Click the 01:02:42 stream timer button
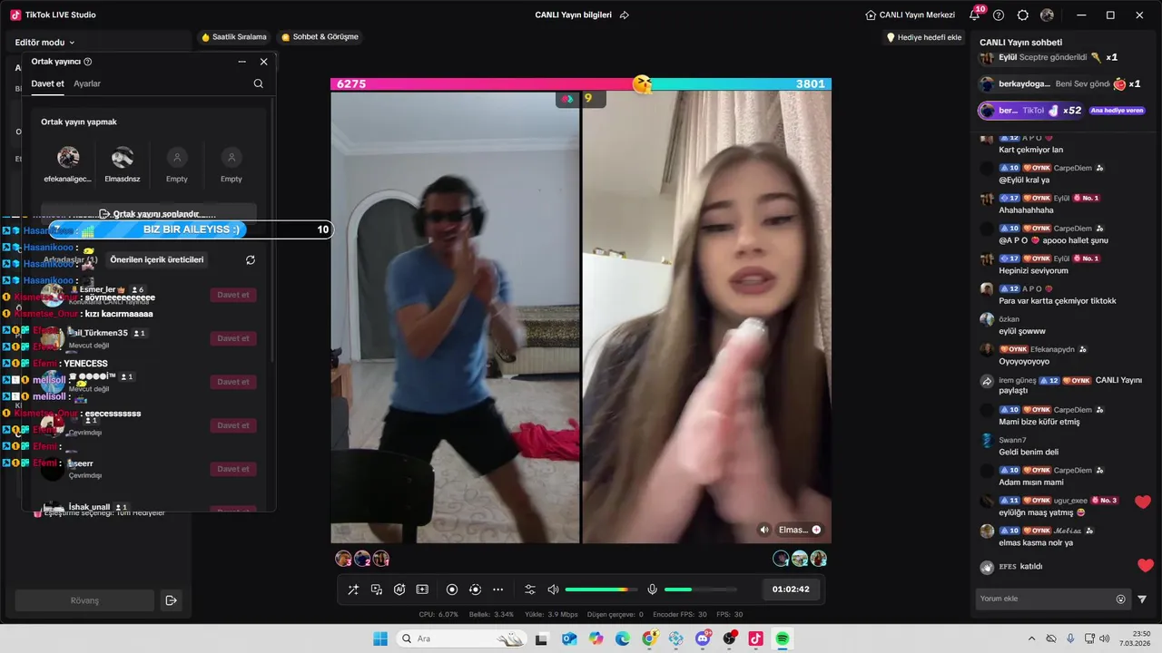The width and height of the screenshot is (1162, 653). click(x=791, y=590)
